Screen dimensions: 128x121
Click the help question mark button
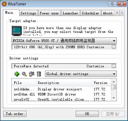coord(112,4)
